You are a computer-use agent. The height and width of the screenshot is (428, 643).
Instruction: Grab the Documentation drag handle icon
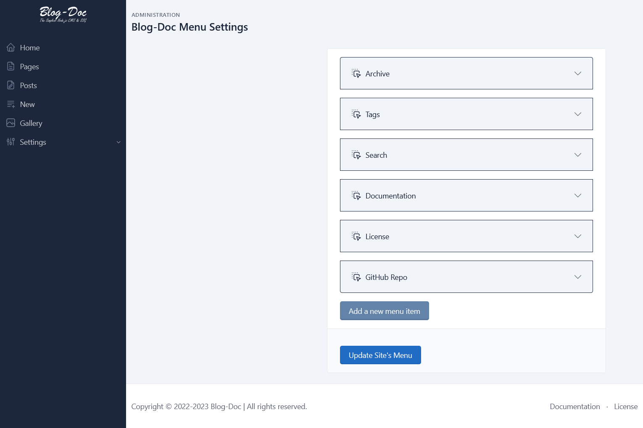pyautogui.click(x=356, y=196)
